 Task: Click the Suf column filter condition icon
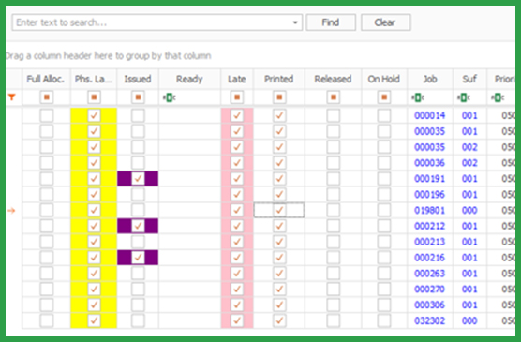[464, 97]
